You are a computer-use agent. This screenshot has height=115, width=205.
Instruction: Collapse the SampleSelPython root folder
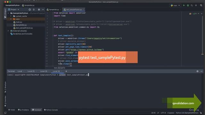(x=8, y=13)
